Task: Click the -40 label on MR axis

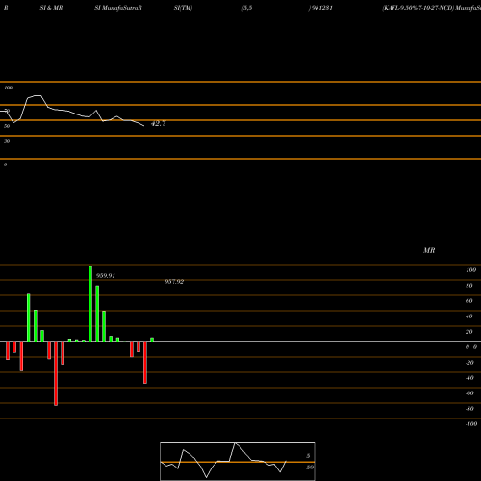Action: click(469, 378)
